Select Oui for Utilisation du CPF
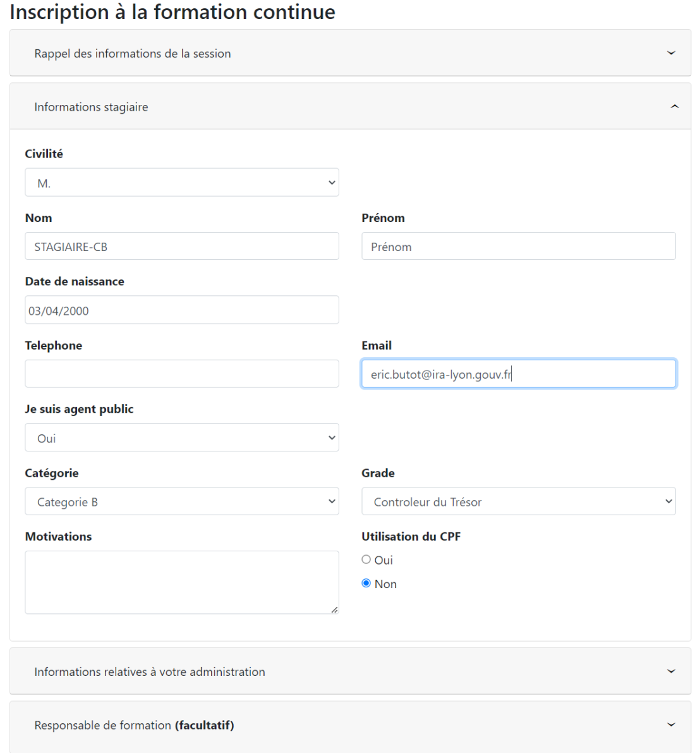 coord(365,559)
